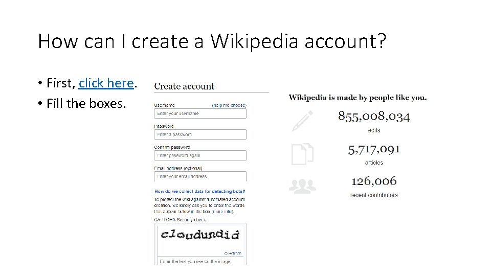Click the optional Email address field

(x=200, y=176)
